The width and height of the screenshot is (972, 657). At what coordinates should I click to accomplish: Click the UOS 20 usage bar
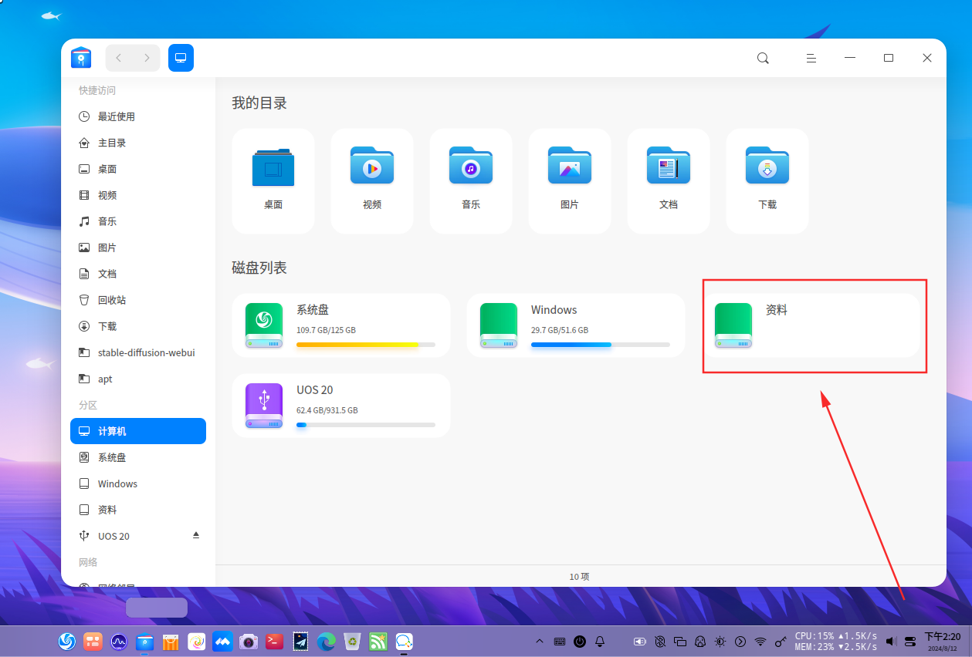[366, 425]
